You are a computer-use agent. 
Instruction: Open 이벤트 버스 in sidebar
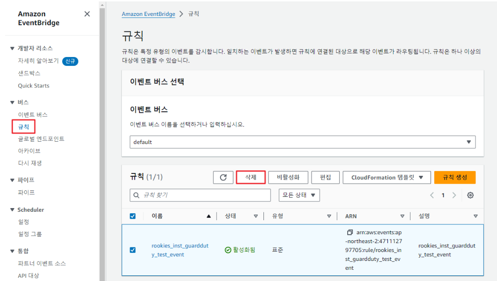[x=33, y=115]
